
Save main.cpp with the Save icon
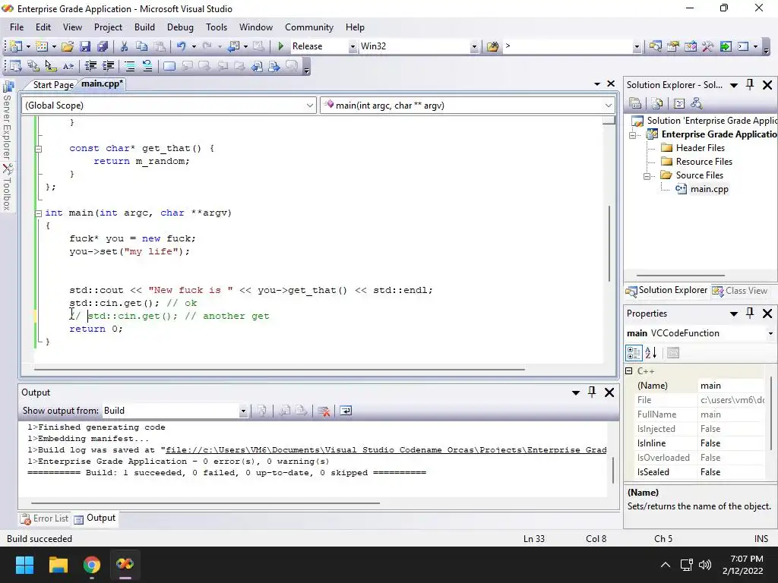point(85,46)
